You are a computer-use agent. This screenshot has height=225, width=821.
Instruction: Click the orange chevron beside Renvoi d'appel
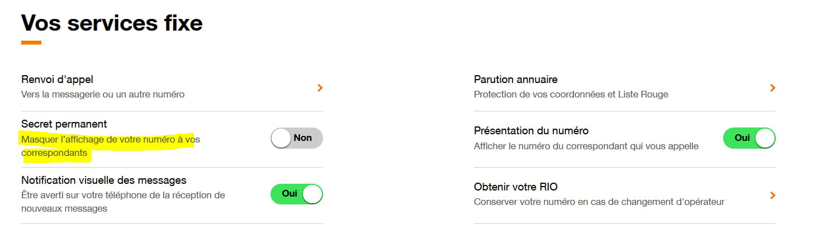pyautogui.click(x=320, y=87)
